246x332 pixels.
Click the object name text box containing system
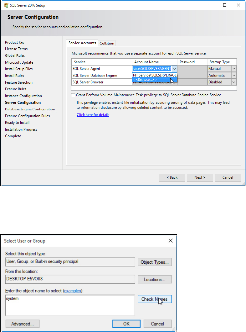[70, 305]
